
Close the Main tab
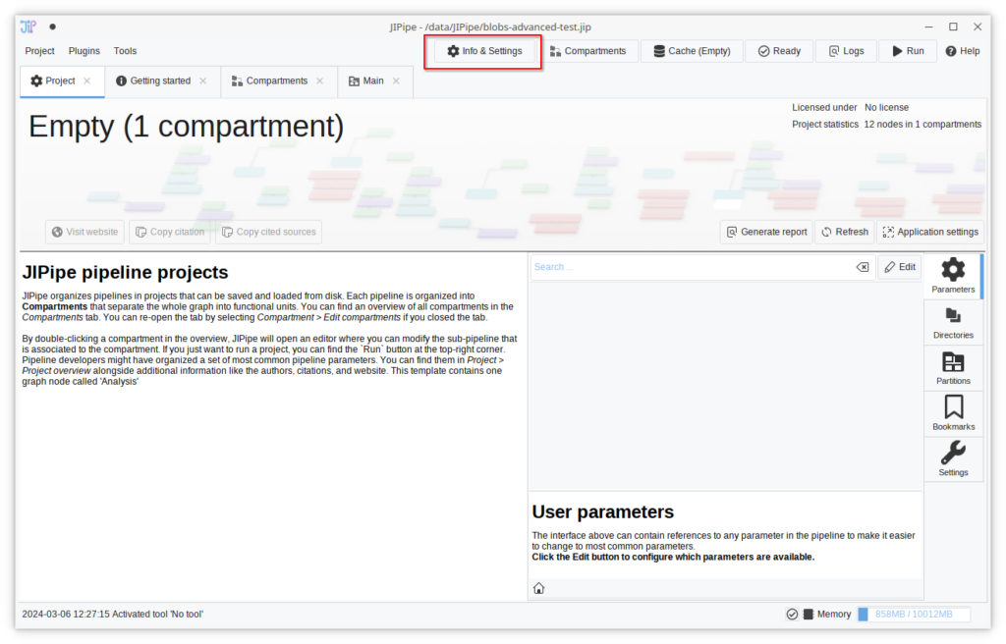[x=396, y=81]
